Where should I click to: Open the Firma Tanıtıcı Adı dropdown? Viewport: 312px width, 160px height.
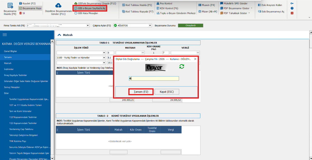pos(88,25)
